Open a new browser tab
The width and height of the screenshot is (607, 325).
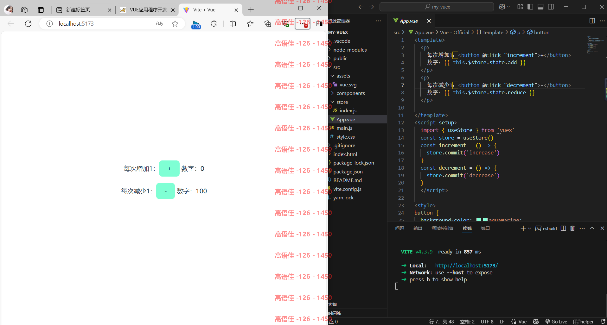[251, 10]
